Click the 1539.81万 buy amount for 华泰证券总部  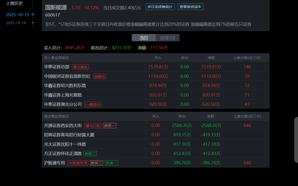[158, 67]
